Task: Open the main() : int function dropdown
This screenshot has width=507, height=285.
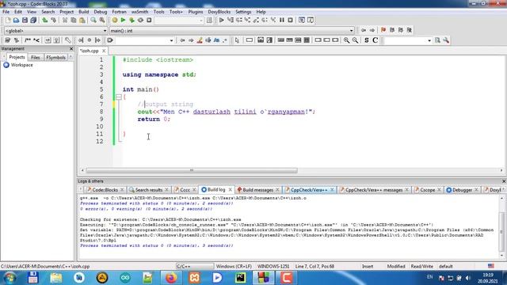Action: point(232,31)
